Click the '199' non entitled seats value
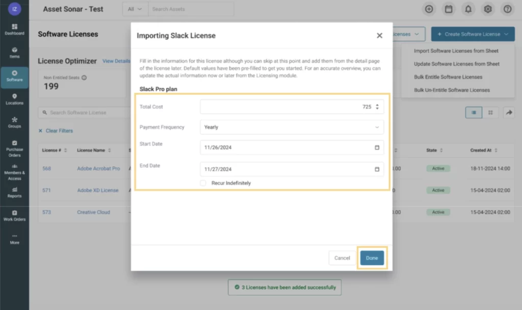The height and width of the screenshot is (310, 522). [x=51, y=86]
